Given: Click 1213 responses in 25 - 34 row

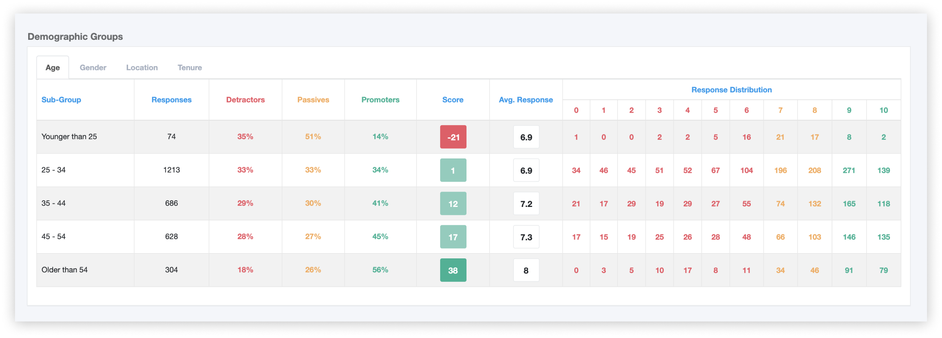Looking at the screenshot, I should coord(171,170).
